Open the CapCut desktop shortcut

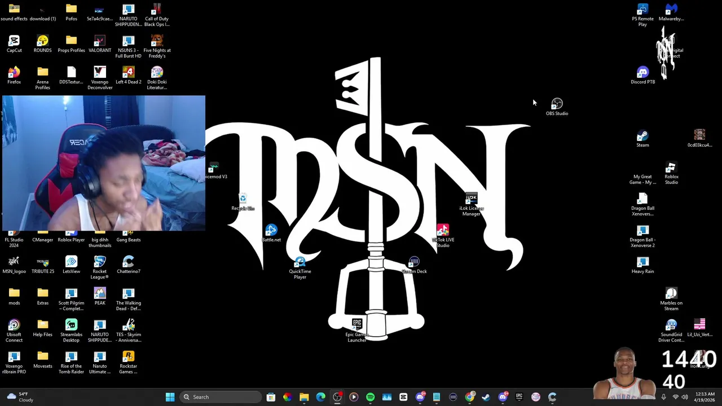pos(14,43)
